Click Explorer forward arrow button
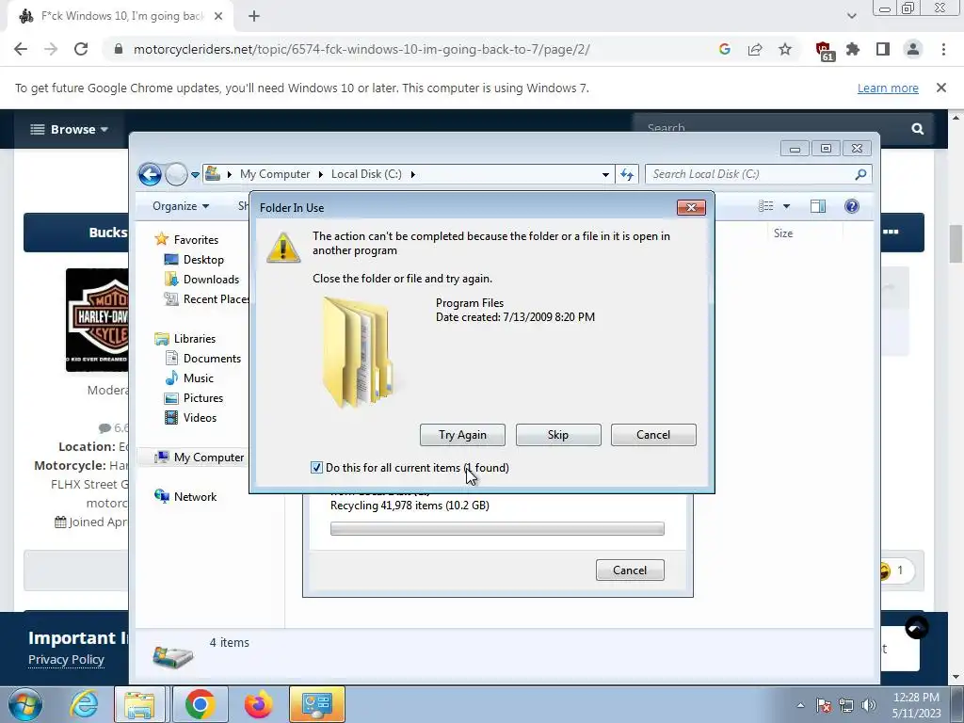 pos(176,174)
